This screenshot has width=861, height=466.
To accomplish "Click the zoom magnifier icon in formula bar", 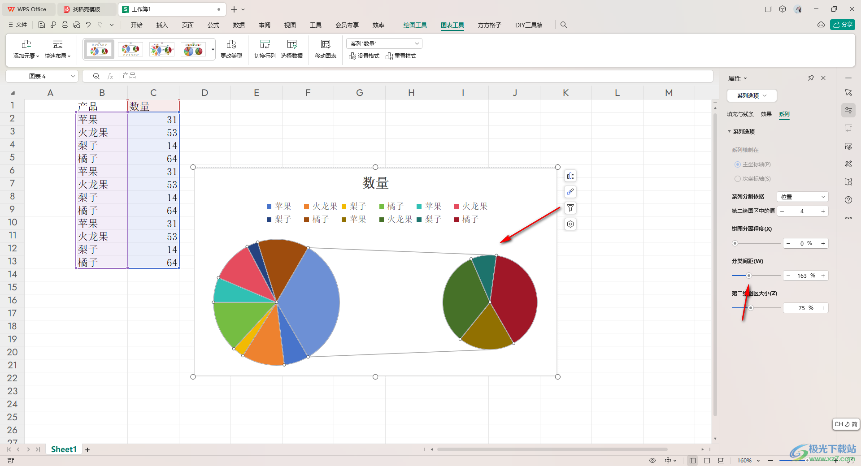I will point(96,76).
